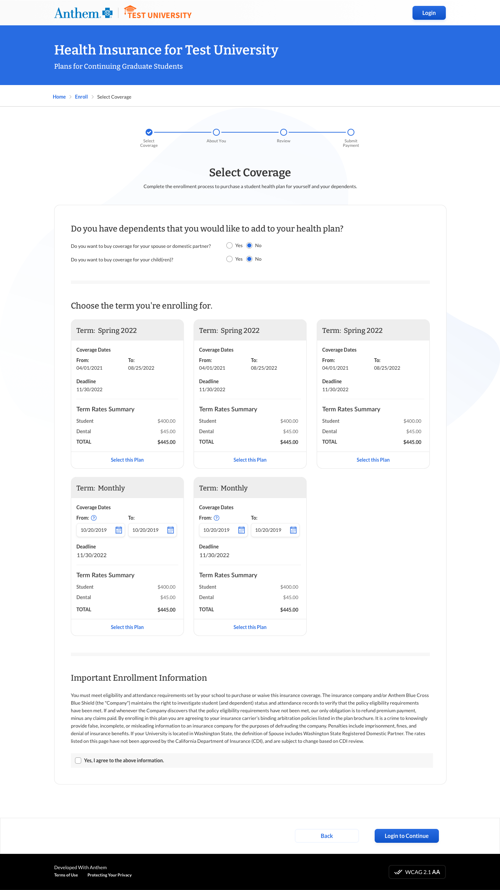The height and width of the screenshot is (890, 500).
Task: Click the Test University logo
Action: [x=158, y=12]
